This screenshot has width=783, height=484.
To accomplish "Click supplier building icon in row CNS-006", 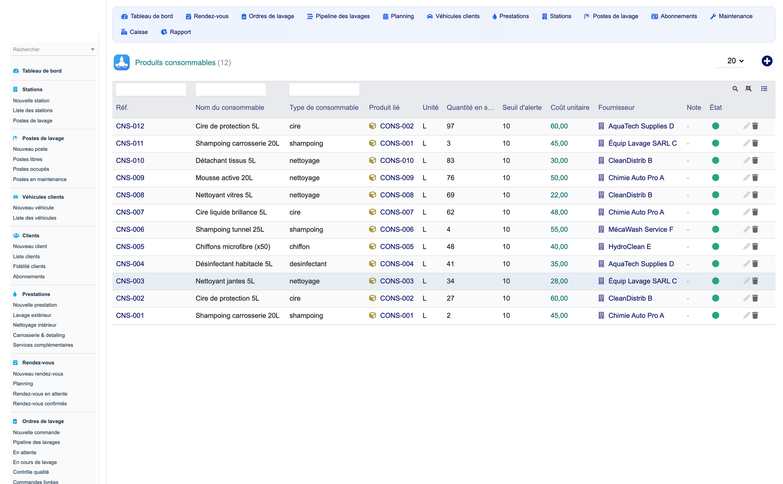I will point(601,229).
